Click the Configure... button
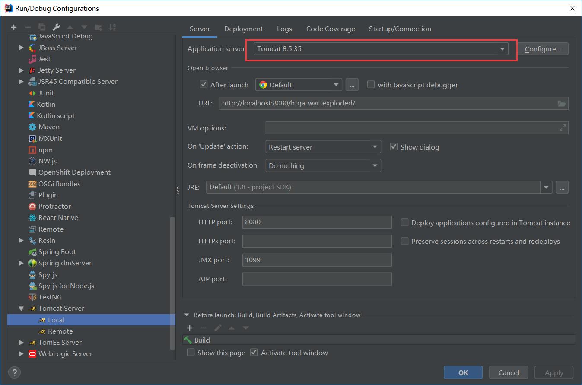 543,49
